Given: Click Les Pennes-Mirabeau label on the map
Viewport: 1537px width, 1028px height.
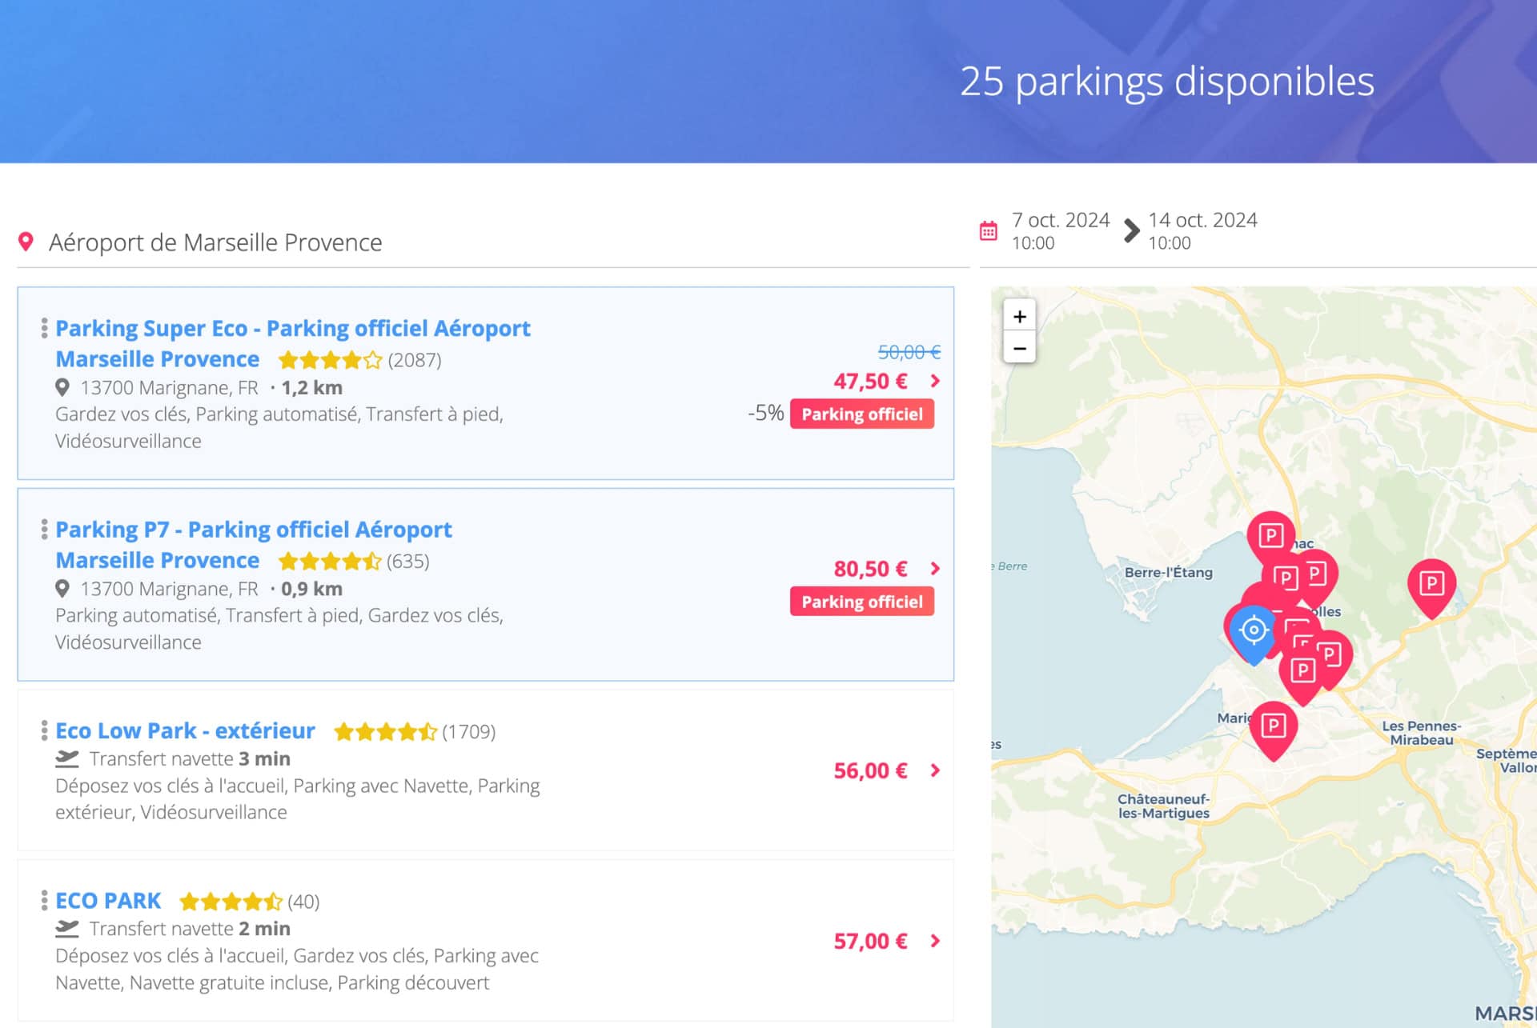Looking at the screenshot, I should (1421, 733).
